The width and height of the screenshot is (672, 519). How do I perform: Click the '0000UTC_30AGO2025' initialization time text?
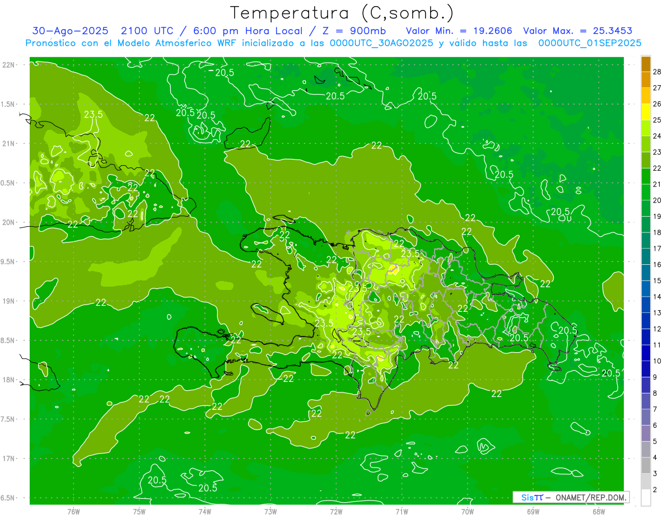pyautogui.click(x=381, y=43)
